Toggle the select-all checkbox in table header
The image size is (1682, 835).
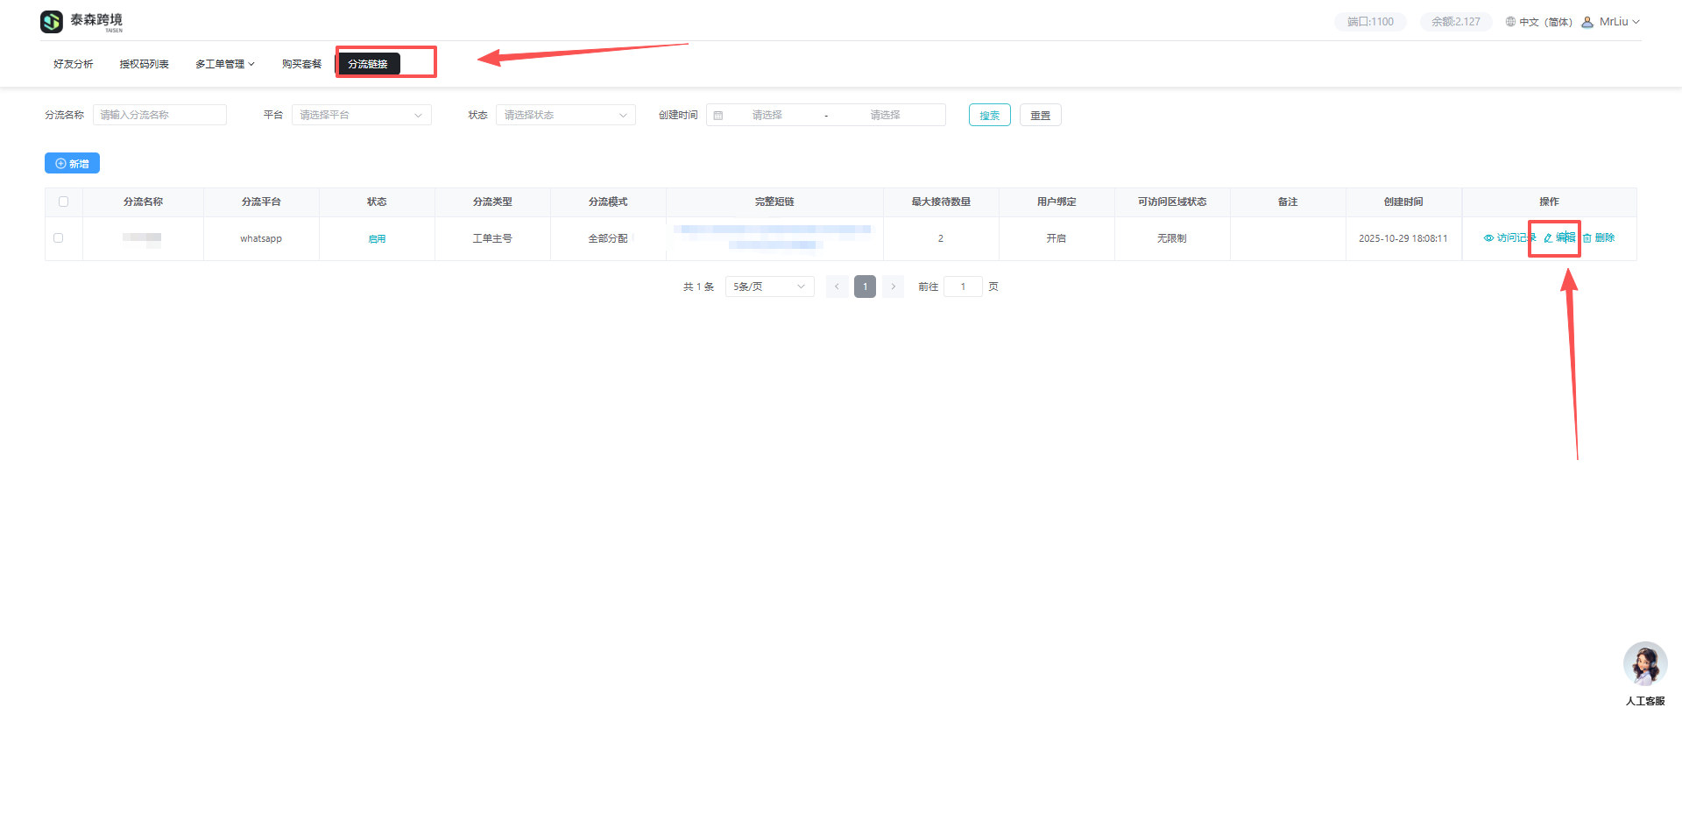point(63,202)
